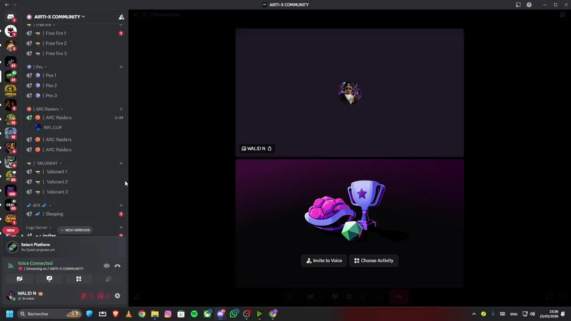Open Discord direct messages home icon
Viewport: 571px width, 321px height.
[x=11, y=17]
